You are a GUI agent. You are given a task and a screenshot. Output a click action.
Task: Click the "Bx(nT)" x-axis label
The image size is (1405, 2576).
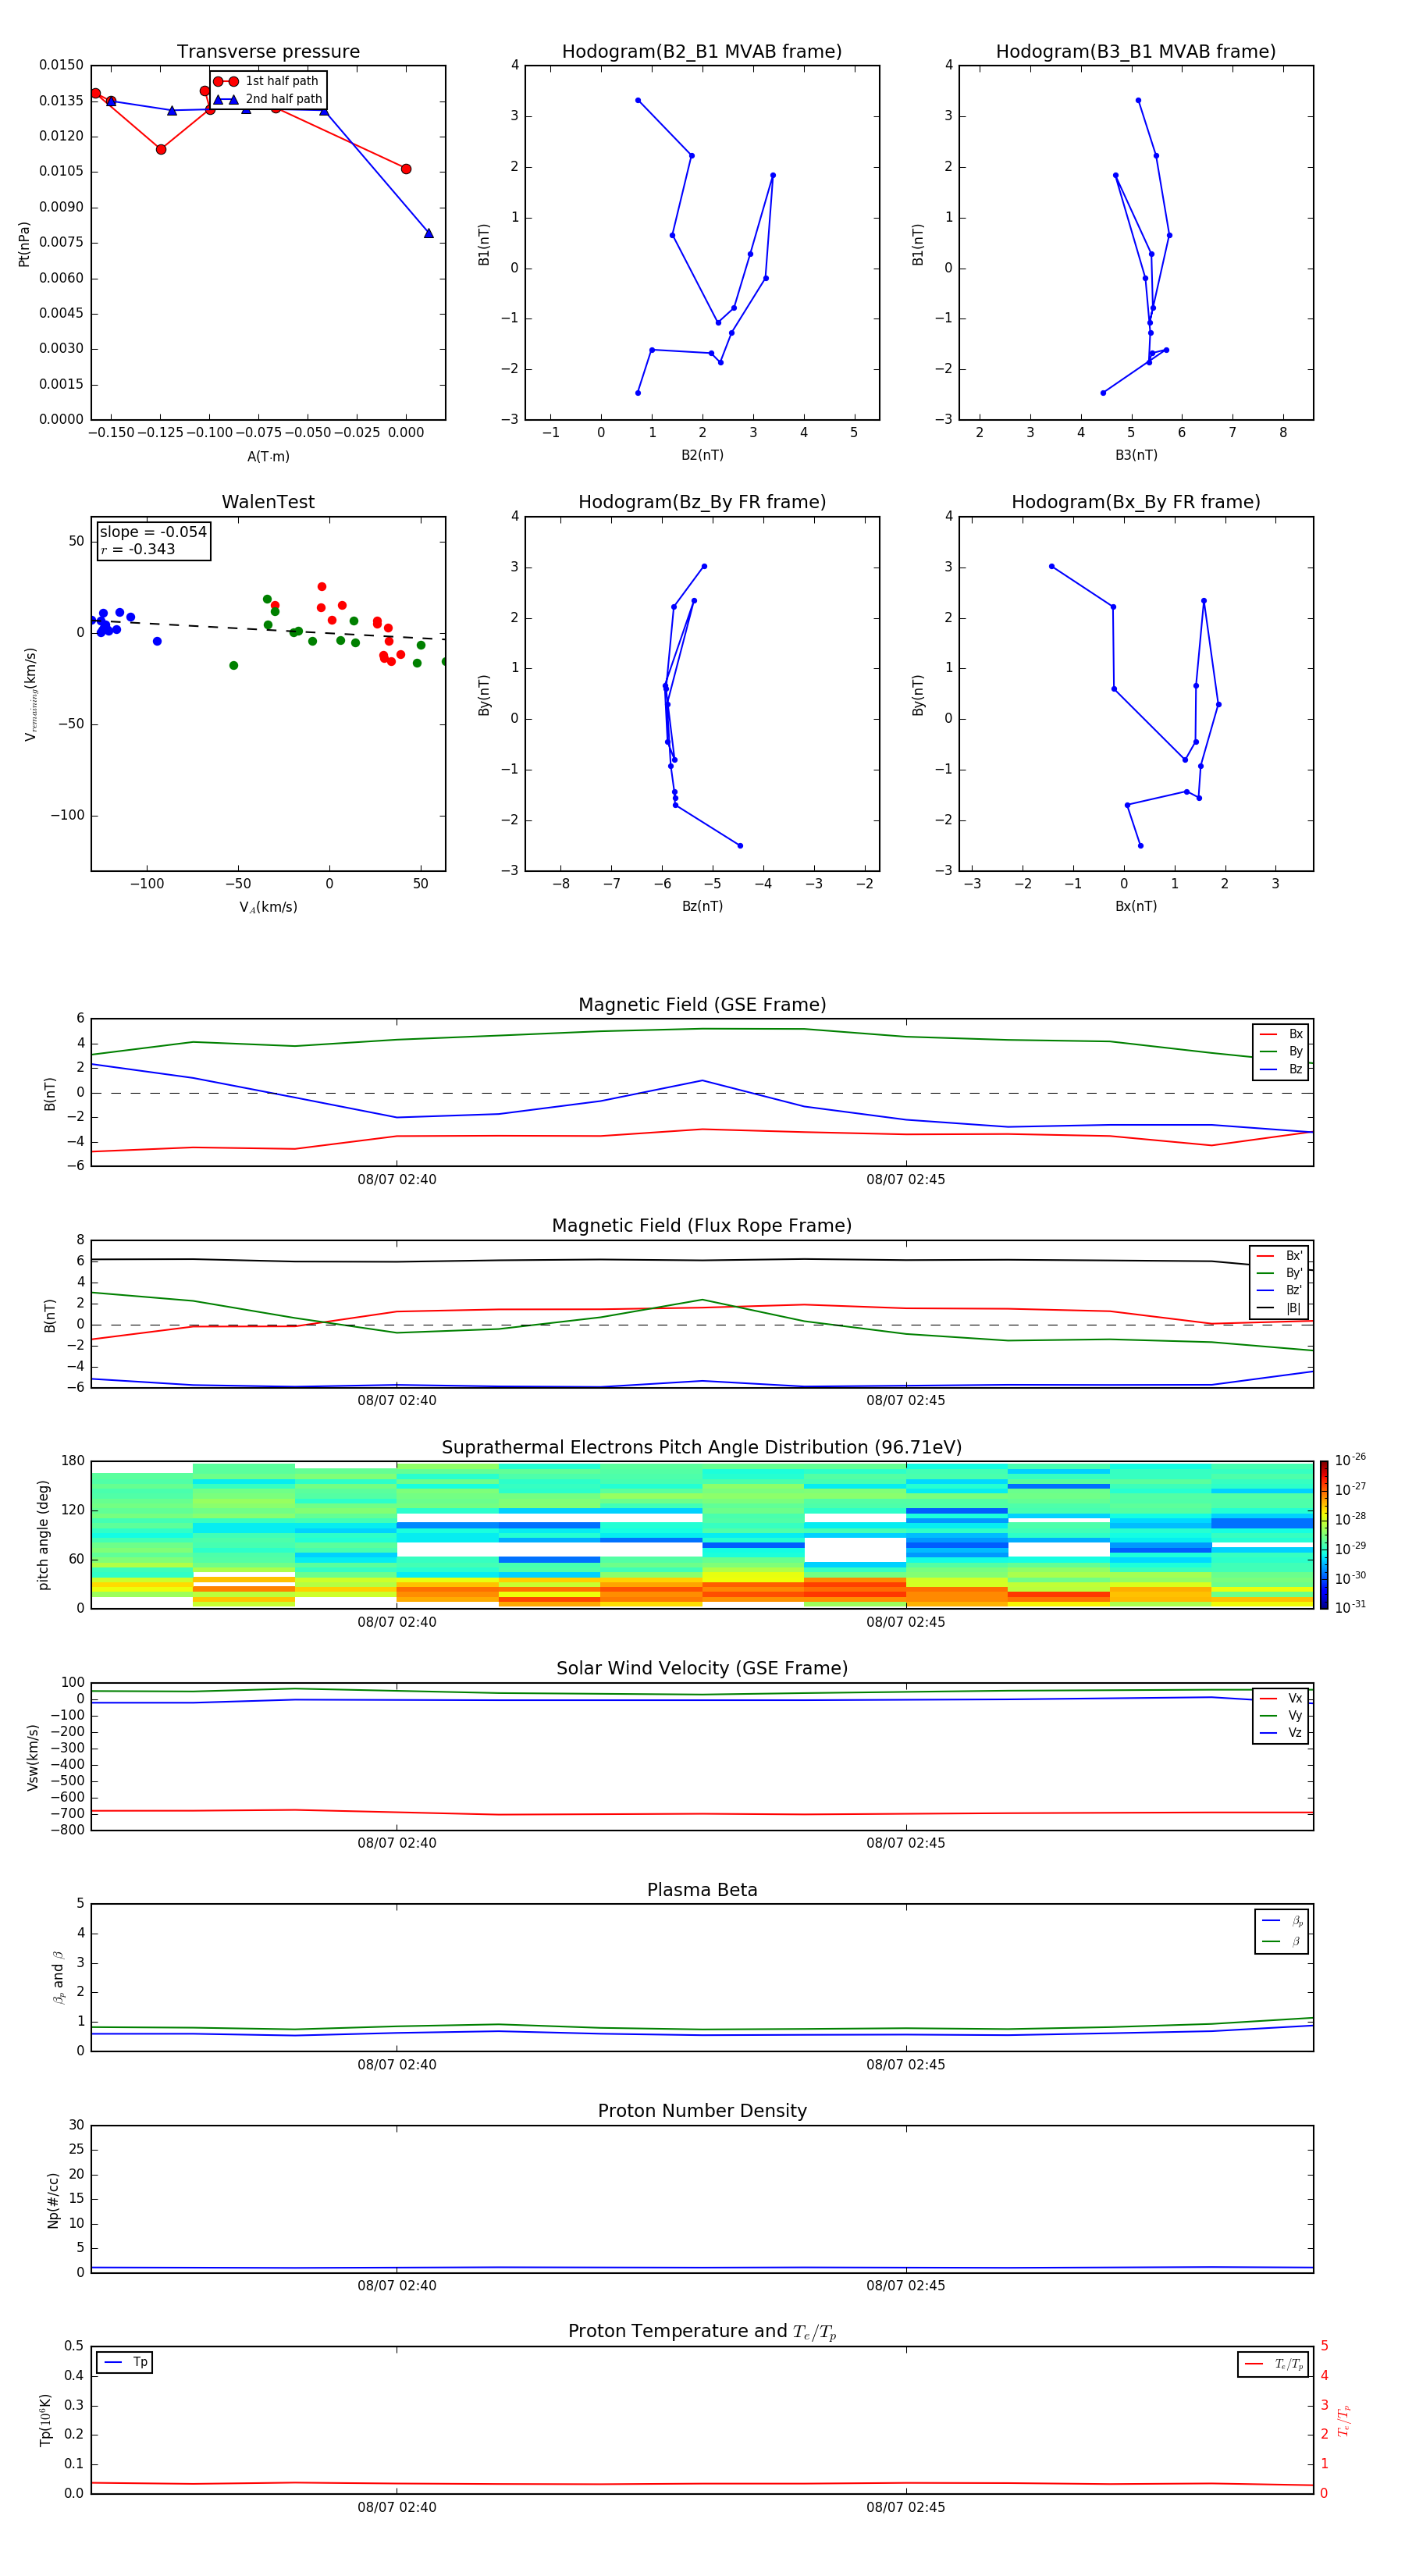click(x=1136, y=907)
